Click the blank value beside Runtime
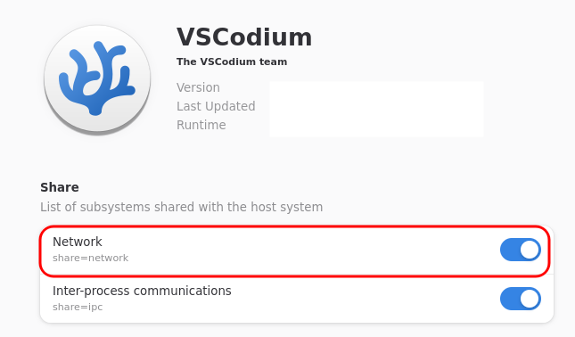This screenshot has height=337, width=575. pyautogui.click(x=376, y=125)
